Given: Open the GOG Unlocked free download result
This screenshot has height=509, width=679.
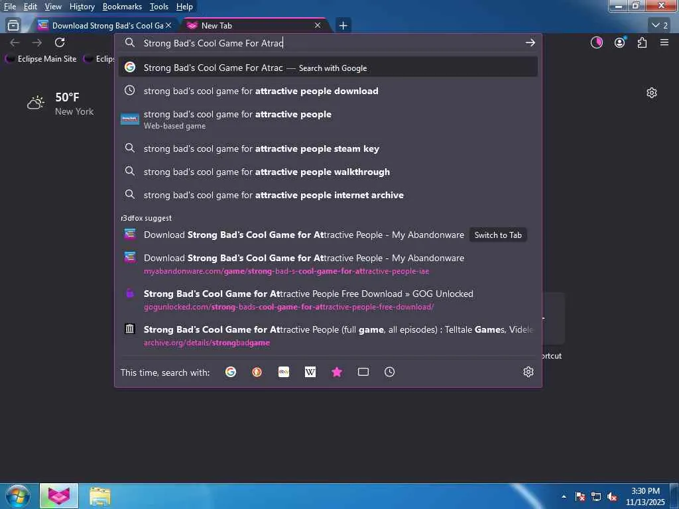Looking at the screenshot, I should tap(328, 300).
